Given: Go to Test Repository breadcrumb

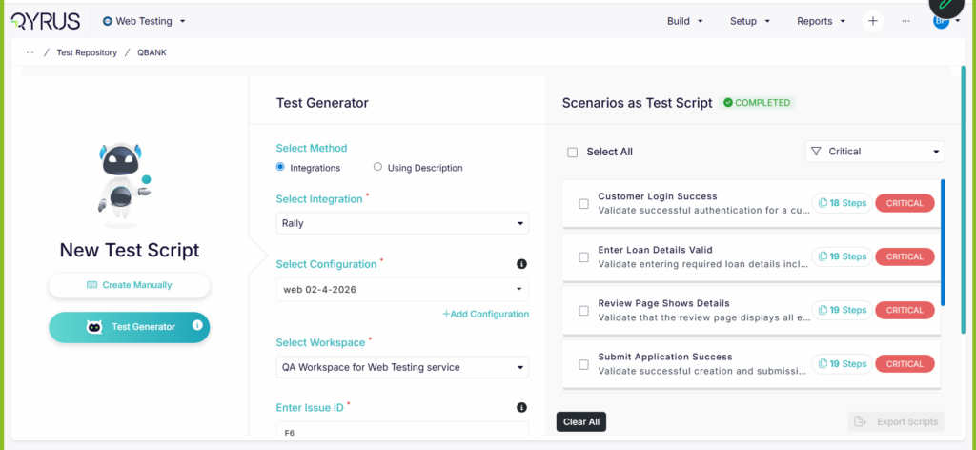Looking at the screenshot, I should coord(87,52).
